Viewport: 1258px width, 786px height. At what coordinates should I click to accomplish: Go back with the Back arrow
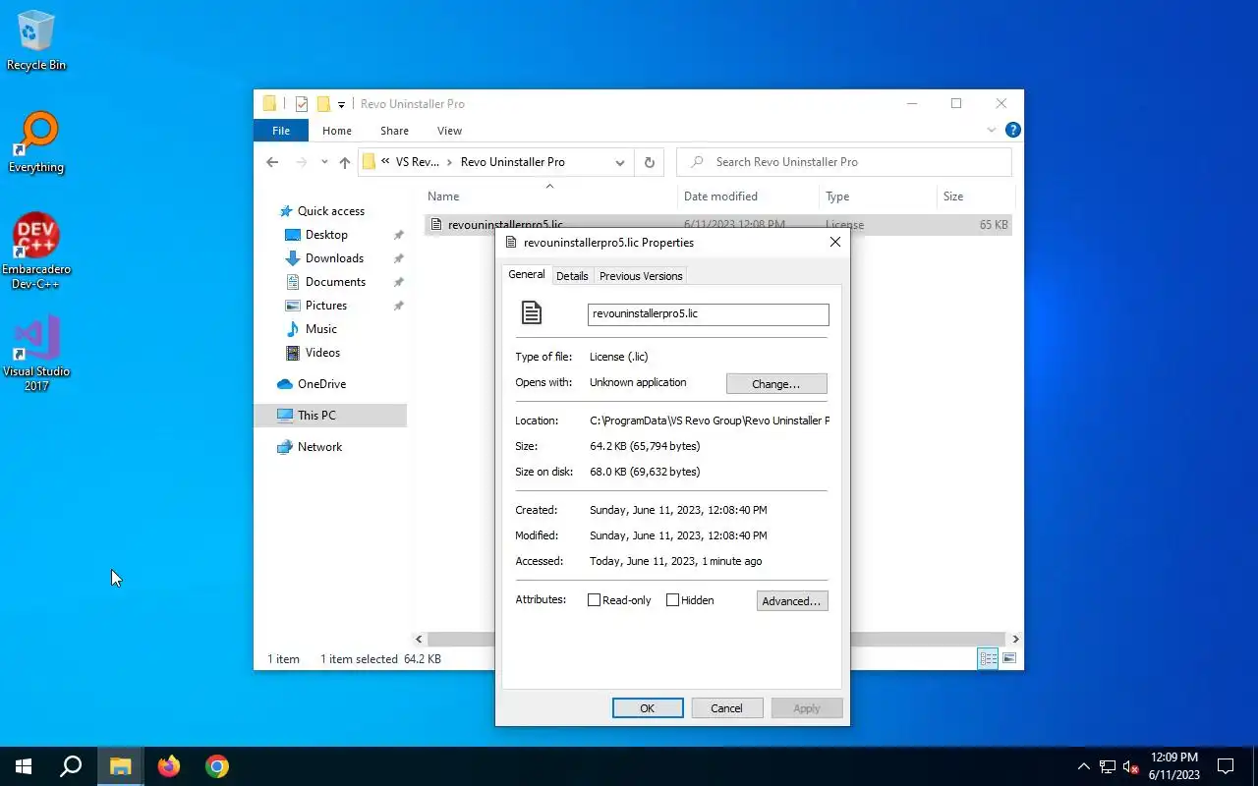[272, 162]
